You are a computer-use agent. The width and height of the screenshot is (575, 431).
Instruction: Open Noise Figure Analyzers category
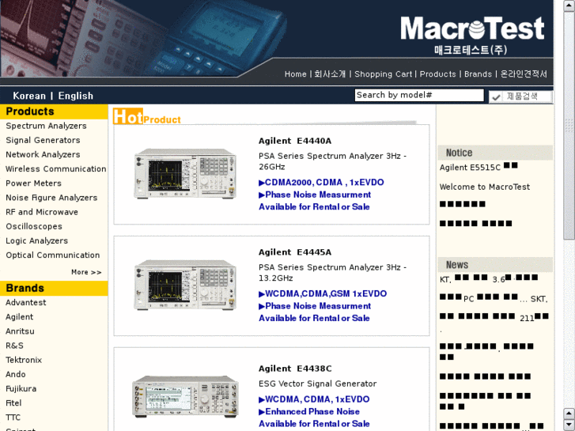51,198
